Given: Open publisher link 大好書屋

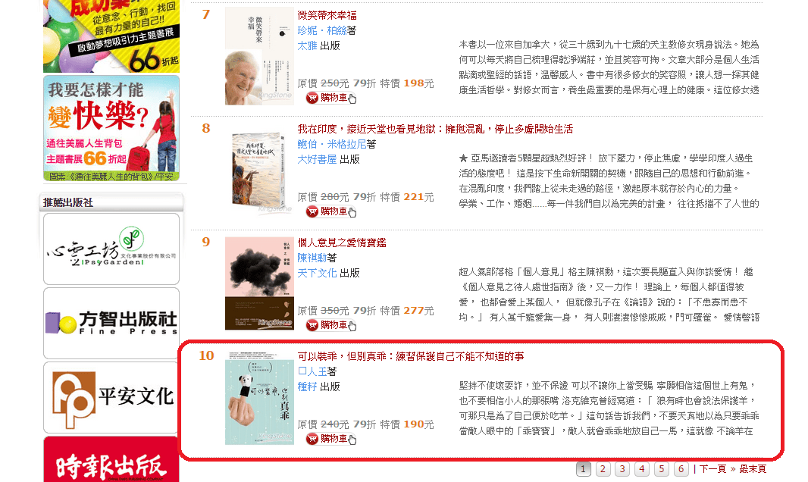Looking at the screenshot, I should 317,159.
